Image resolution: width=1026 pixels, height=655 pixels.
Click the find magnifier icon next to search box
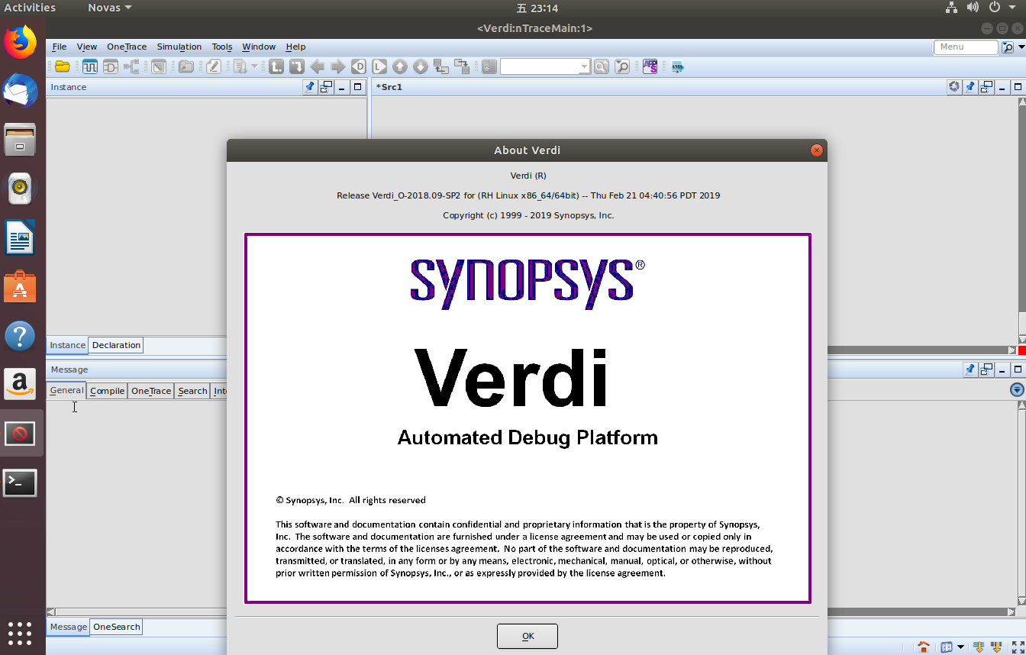(602, 67)
